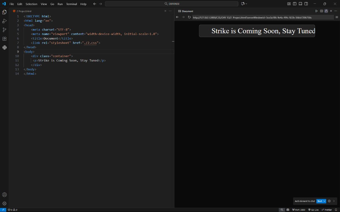
Task: Open the Add element to chat settings gear
Action: tap(329, 201)
